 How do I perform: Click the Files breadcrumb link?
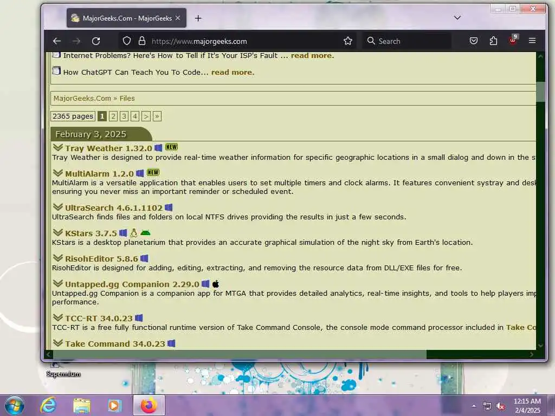coord(127,99)
